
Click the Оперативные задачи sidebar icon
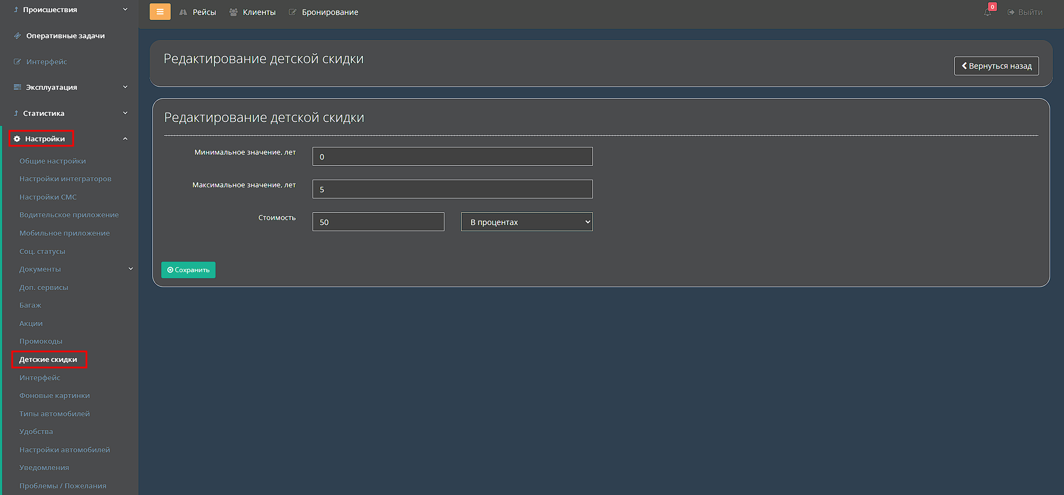click(17, 35)
